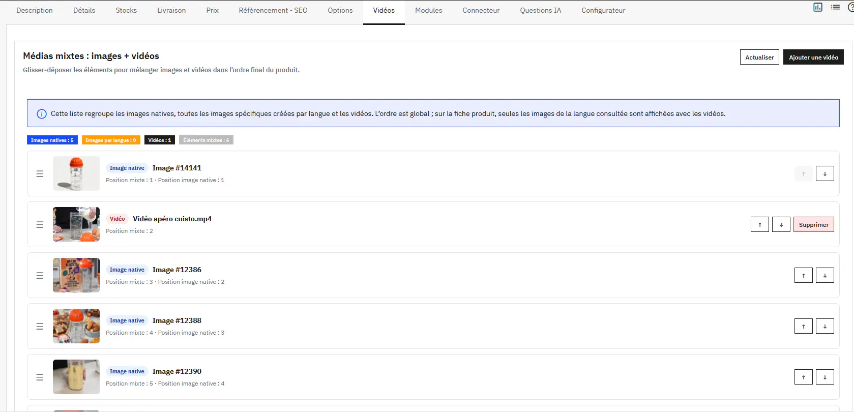Viewport: 854px width, 412px height.
Task: Go to the Stocks tab
Action: click(126, 10)
